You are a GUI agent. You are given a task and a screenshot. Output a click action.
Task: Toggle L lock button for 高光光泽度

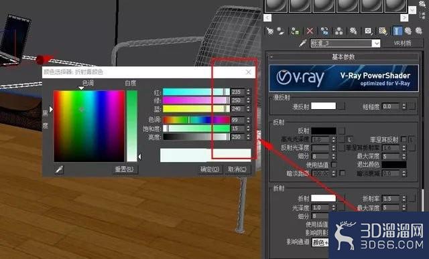coord(350,140)
